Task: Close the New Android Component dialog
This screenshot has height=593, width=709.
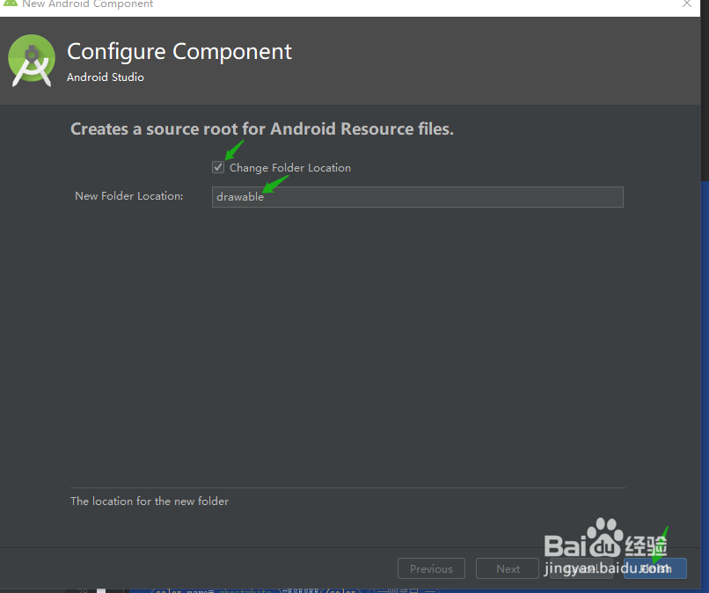Action: coord(687,4)
